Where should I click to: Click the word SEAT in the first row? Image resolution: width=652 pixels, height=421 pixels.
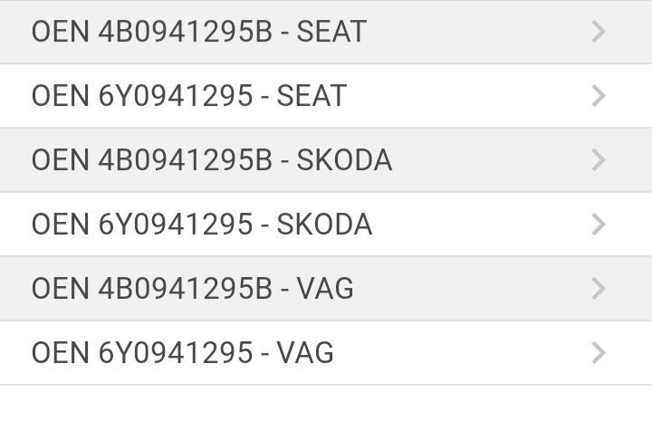click(331, 32)
